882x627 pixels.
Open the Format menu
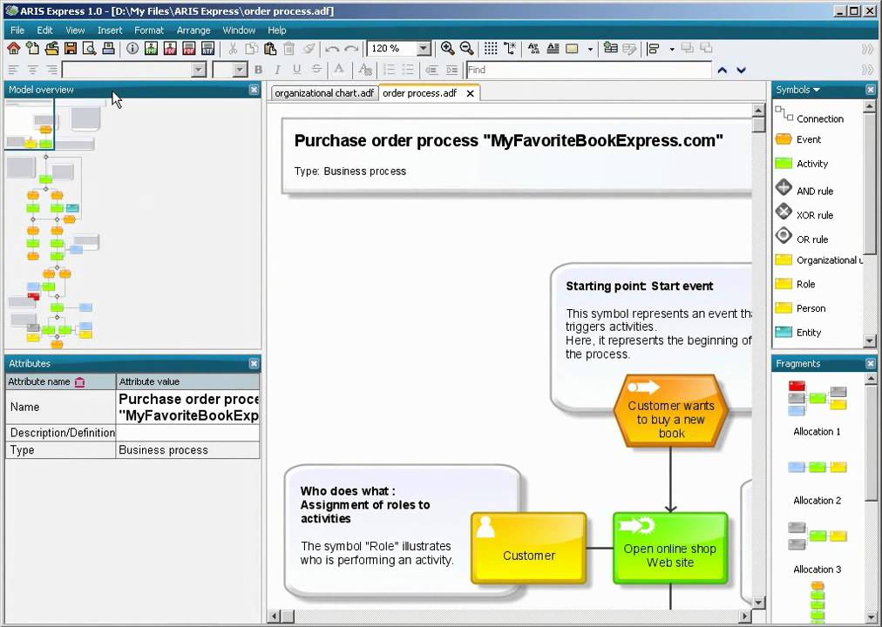coord(149,30)
